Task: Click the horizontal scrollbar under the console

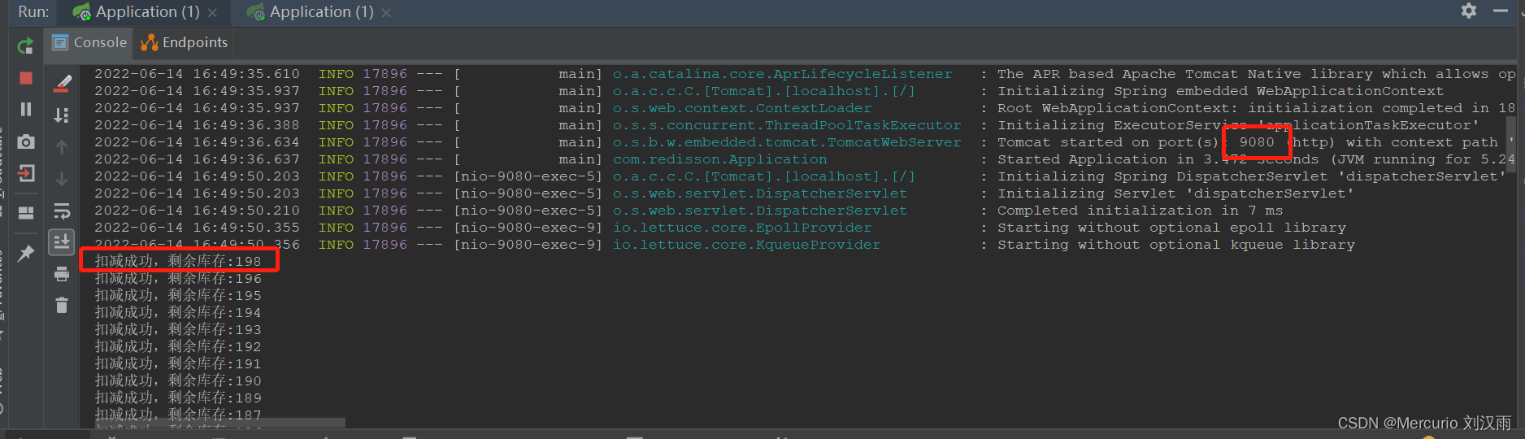Action: [x=219, y=423]
